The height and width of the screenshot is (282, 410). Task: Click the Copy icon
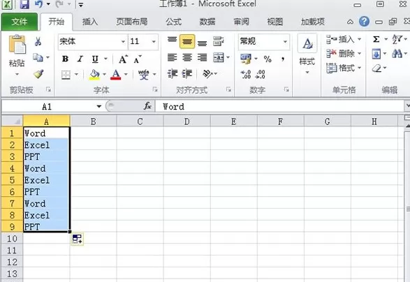point(38,57)
